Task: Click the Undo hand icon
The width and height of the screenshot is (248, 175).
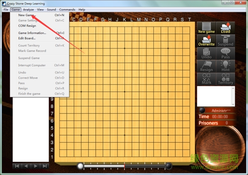Action: (x=207, y=53)
